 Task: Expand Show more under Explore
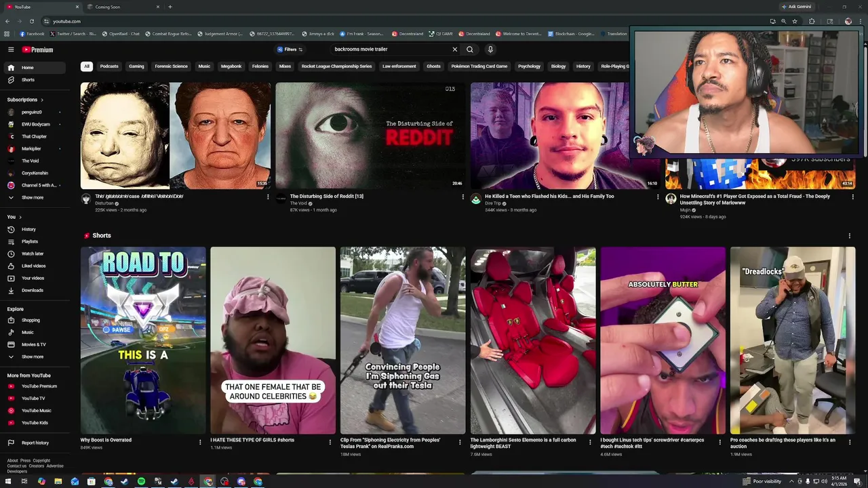(34, 357)
